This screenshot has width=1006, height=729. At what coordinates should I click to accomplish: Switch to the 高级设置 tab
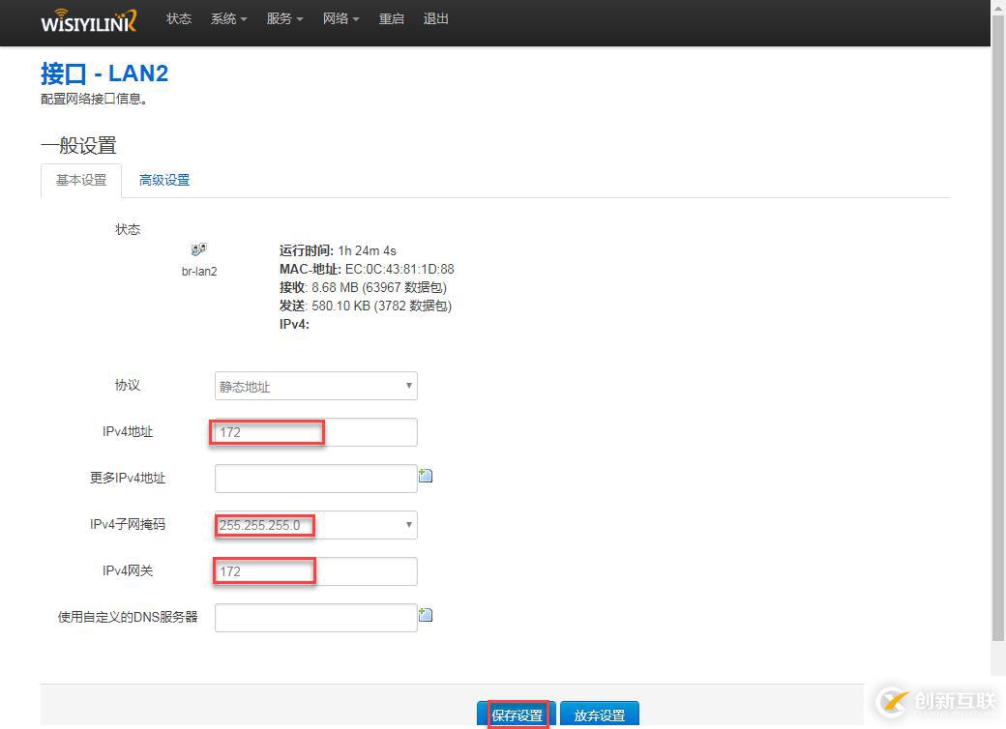click(163, 180)
